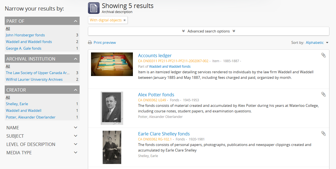
Task: Collapse the Creator facet
Action: point(75,90)
